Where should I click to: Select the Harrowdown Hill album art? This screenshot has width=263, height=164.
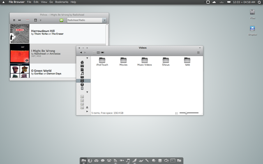pos(20,34)
